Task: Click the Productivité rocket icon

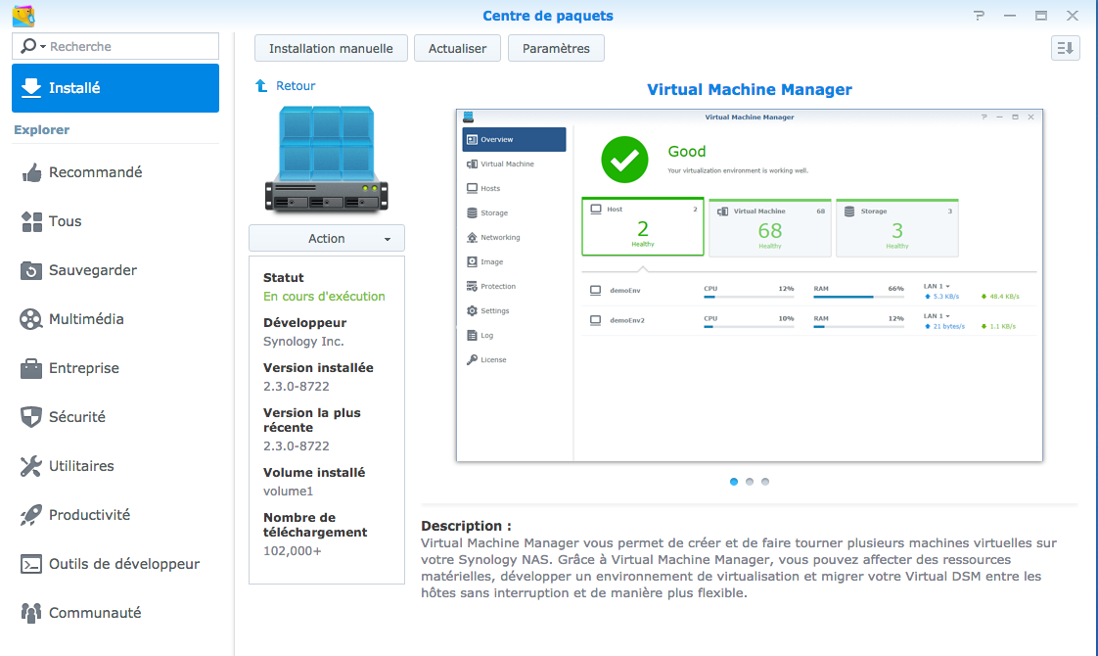Action: (x=31, y=515)
